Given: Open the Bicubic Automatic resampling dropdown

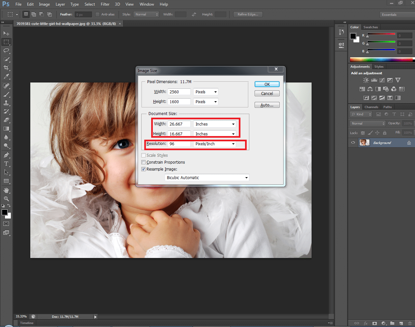Looking at the screenshot, I should pos(207,178).
